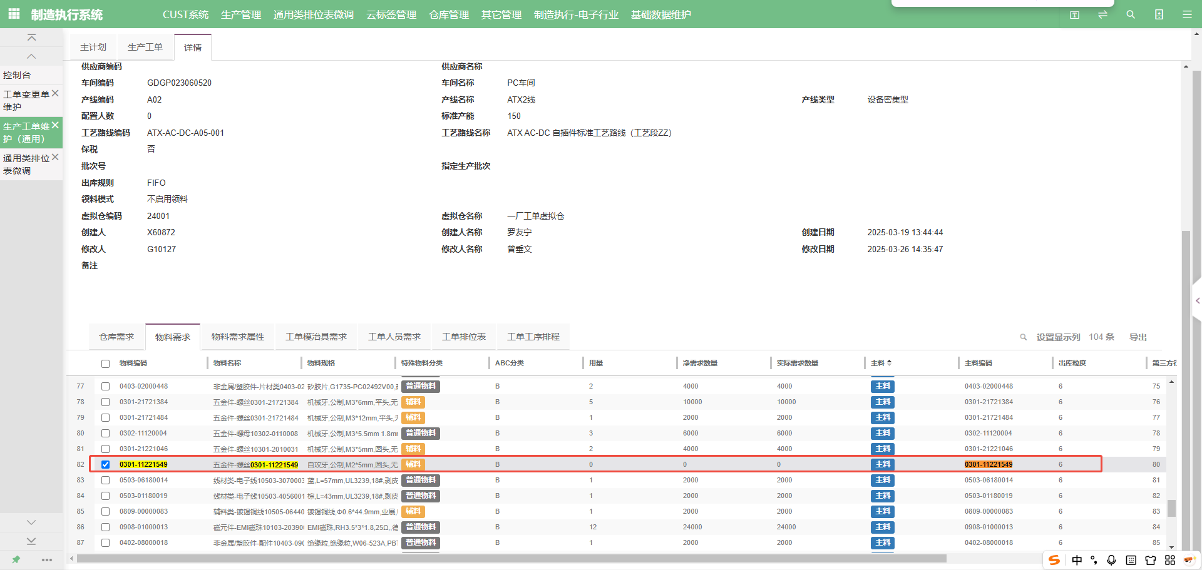The image size is (1202, 570).
Task: Close the 生产工单维护(通用) sidebar tab
Action: click(x=55, y=125)
